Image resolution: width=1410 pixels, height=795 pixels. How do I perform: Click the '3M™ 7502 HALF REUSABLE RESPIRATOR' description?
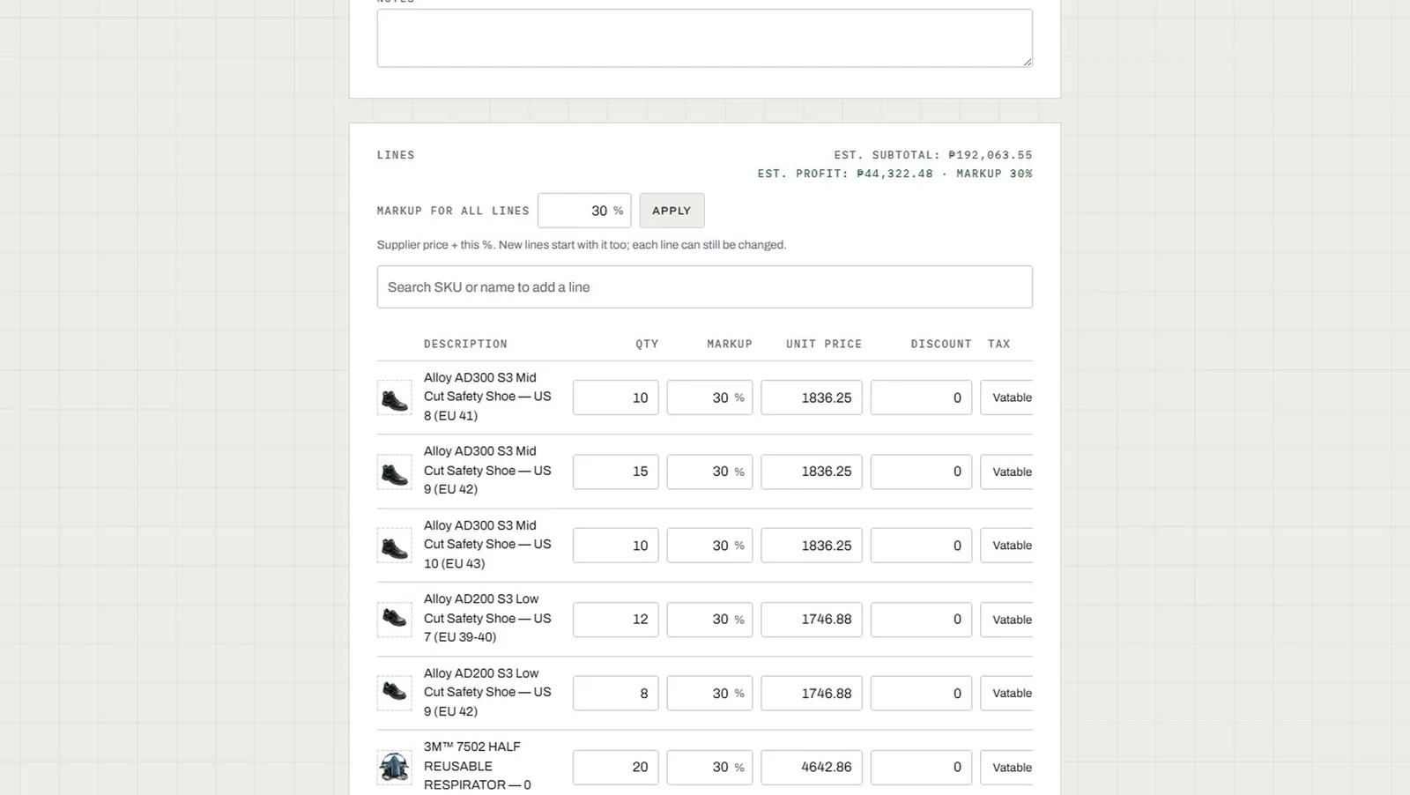478,766
